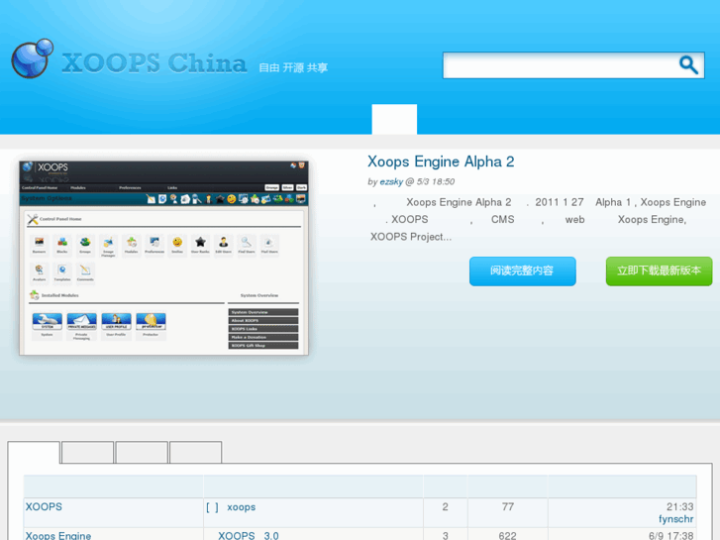This screenshot has width=720, height=540.
Task: Click the XOOPS China globe logo
Action: (32, 58)
